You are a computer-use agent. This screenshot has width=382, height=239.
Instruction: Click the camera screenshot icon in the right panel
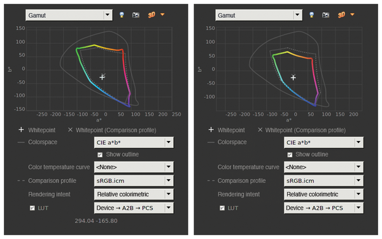click(x=325, y=15)
